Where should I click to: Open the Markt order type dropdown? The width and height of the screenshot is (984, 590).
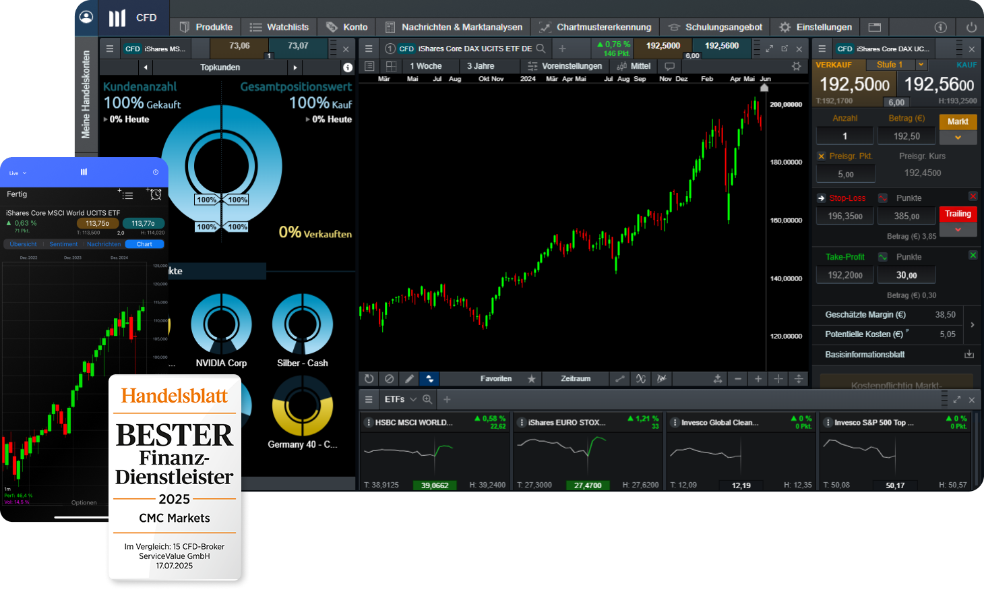click(958, 138)
